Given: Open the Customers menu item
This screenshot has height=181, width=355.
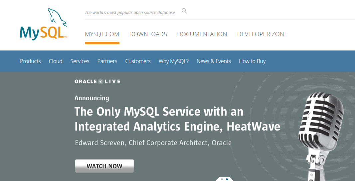Looking at the screenshot, I should (x=138, y=61).
